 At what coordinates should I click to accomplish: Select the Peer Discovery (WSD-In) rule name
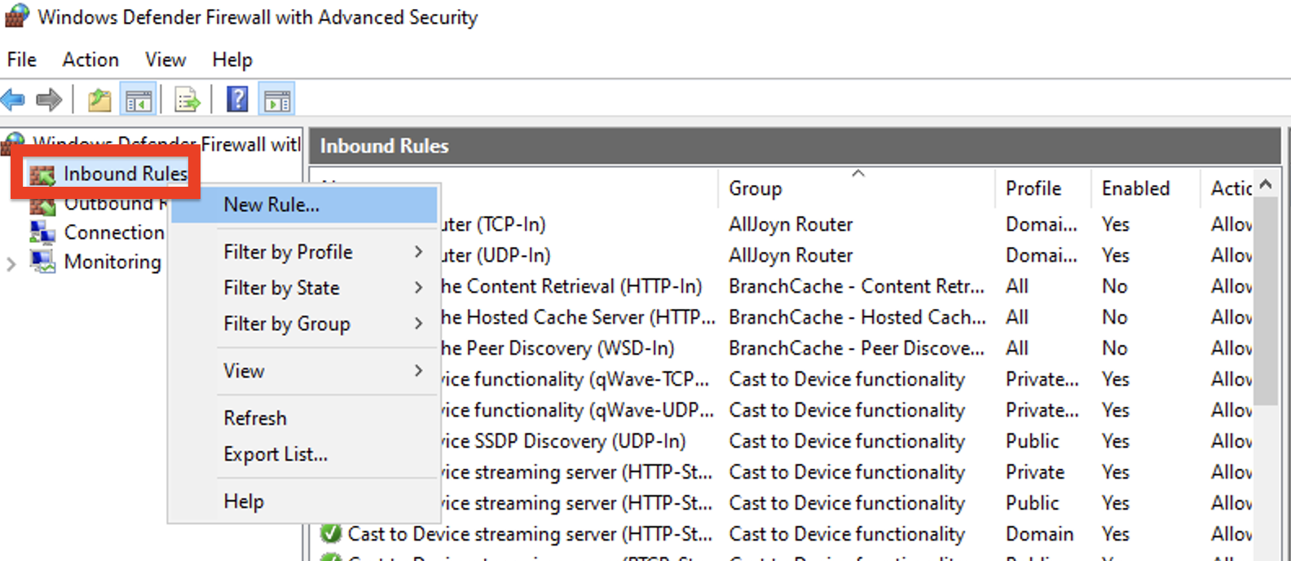point(557,348)
